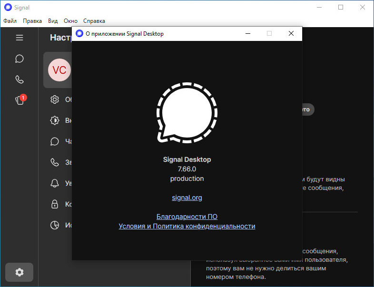Select the General settings gear icon
Image resolution: width=374 pixels, height=287 pixels.
55,99
